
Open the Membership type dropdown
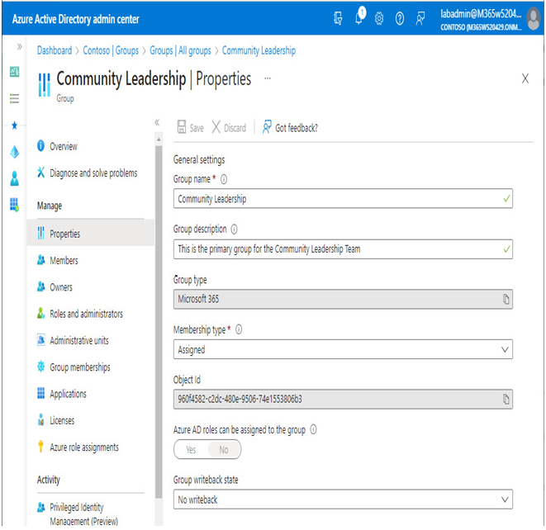(x=343, y=349)
